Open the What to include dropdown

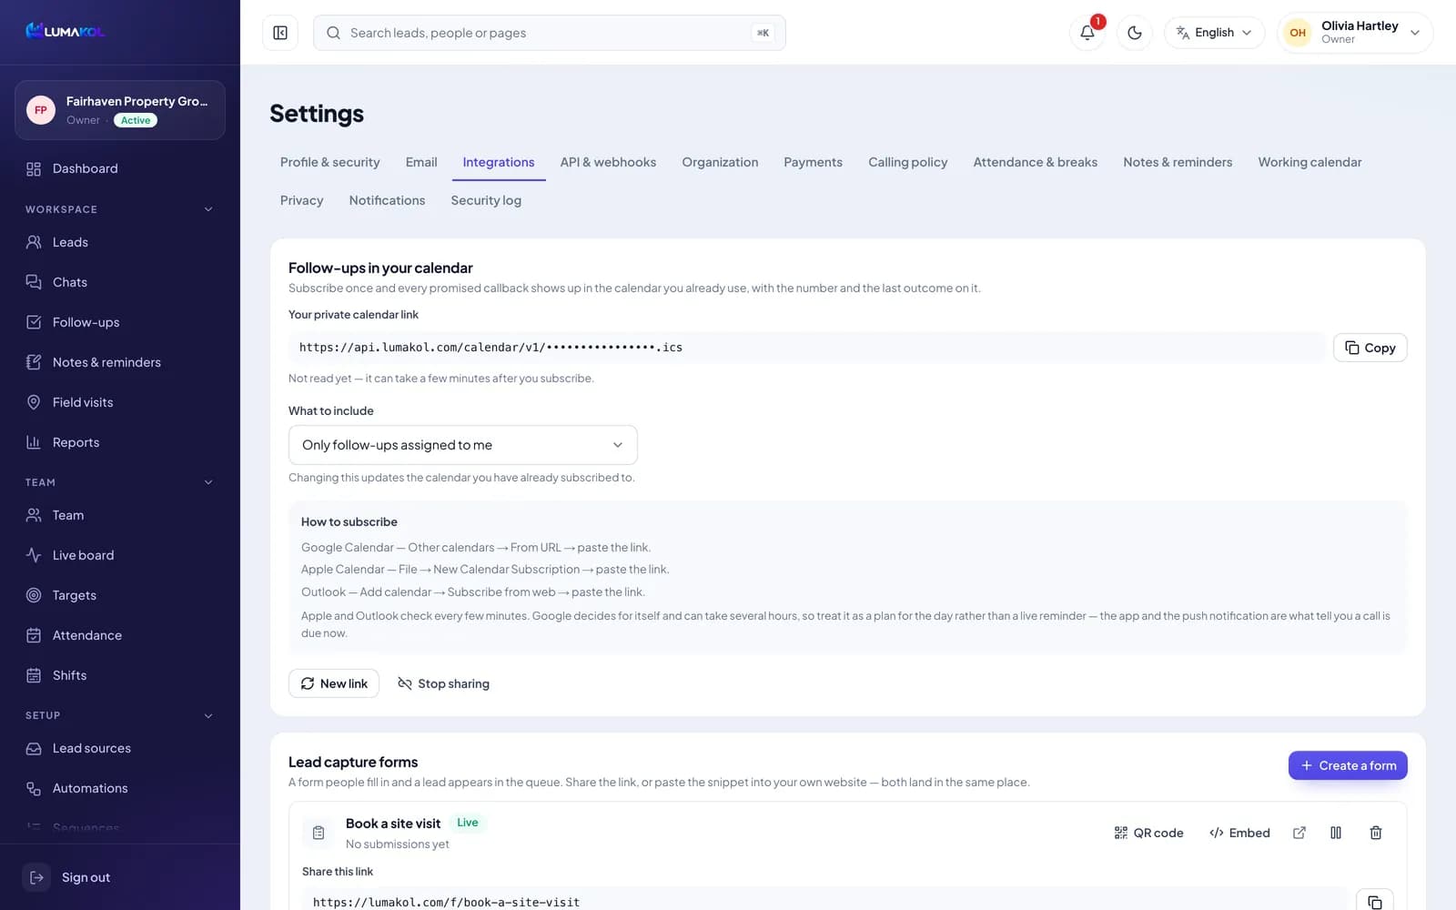(x=463, y=445)
